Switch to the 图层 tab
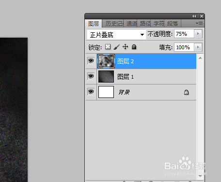Screen dimensions: 221x182 (x=94, y=24)
